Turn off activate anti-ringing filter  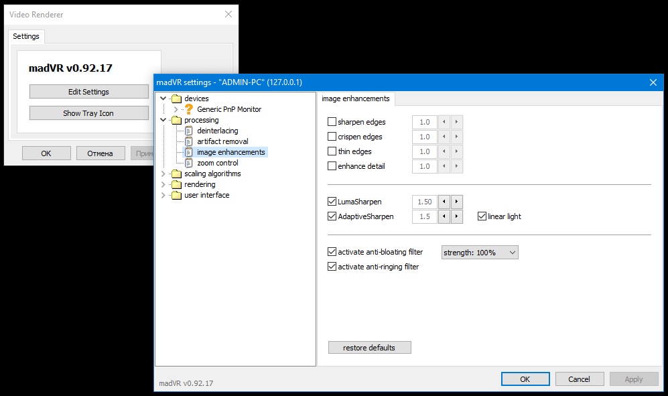[332, 267]
